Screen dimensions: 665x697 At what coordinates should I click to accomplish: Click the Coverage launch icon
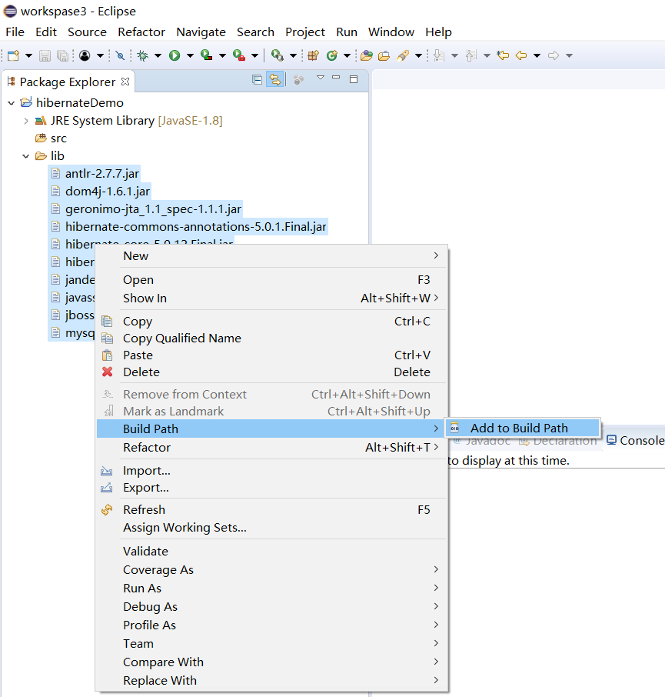207,55
